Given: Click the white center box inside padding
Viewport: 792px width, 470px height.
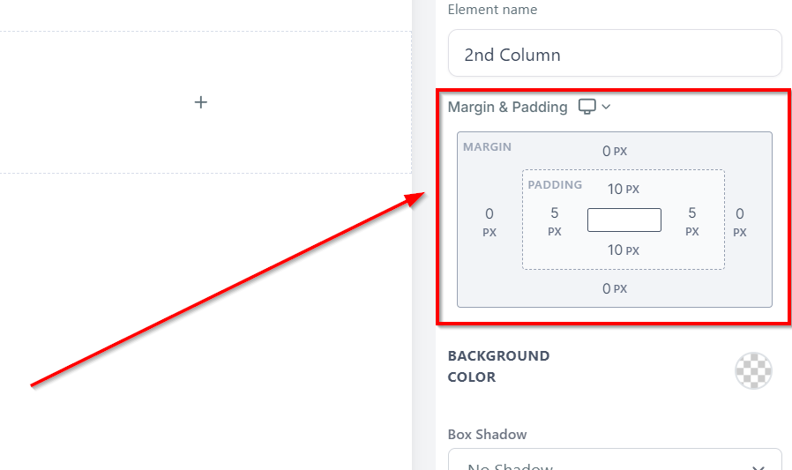Looking at the screenshot, I should pyautogui.click(x=624, y=220).
